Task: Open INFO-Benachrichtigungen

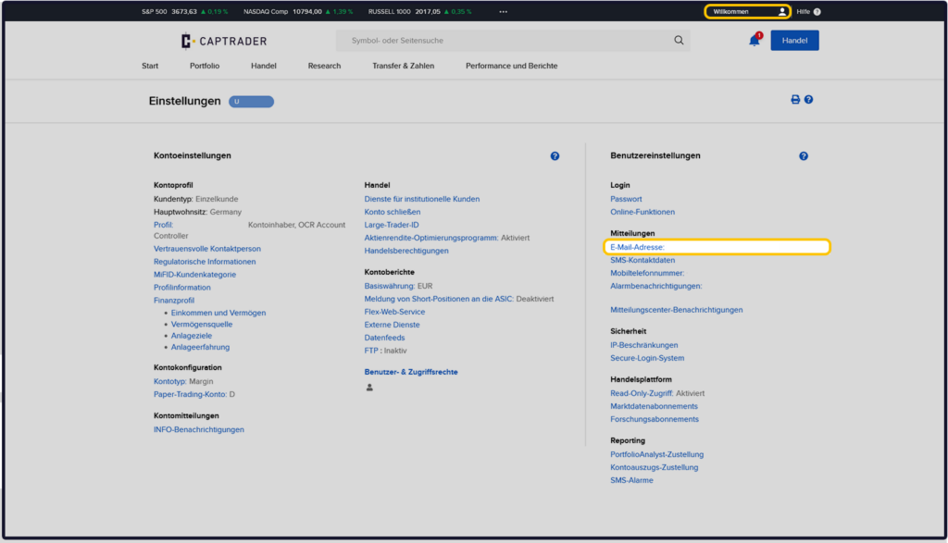Action: pyautogui.click(x=199, y=429)
